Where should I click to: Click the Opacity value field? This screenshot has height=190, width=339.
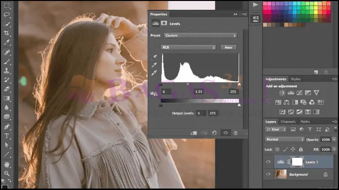click(x=325, y=140)
